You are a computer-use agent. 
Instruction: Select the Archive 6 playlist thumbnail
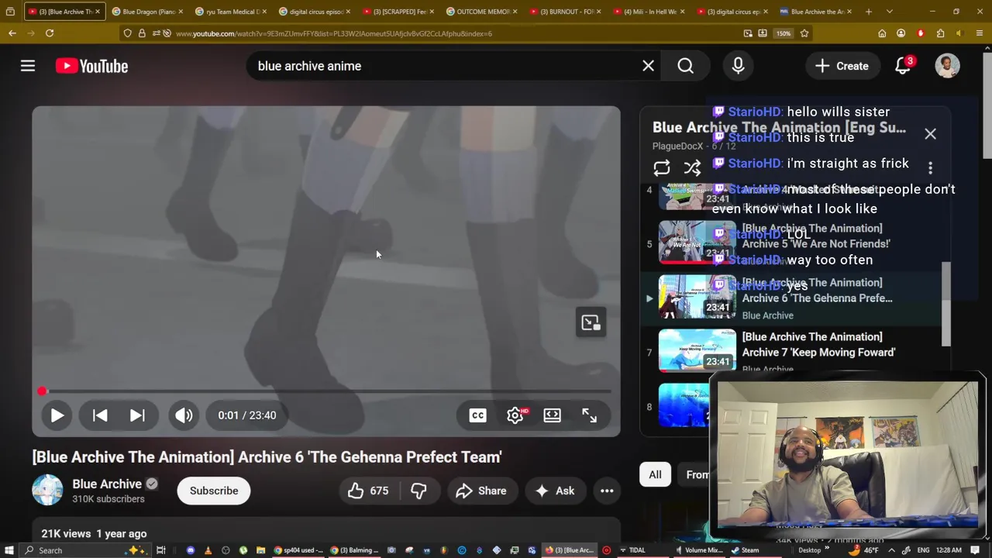pos(697,296)
